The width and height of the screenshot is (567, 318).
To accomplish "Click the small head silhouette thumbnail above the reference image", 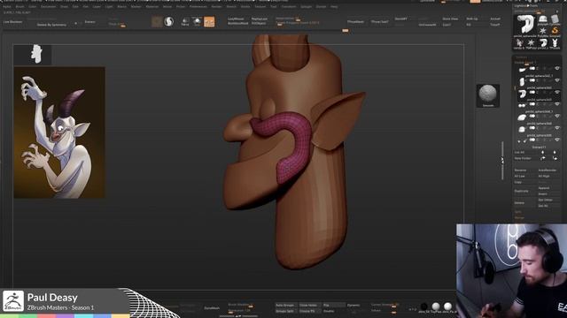I will (x=36, y=54).
